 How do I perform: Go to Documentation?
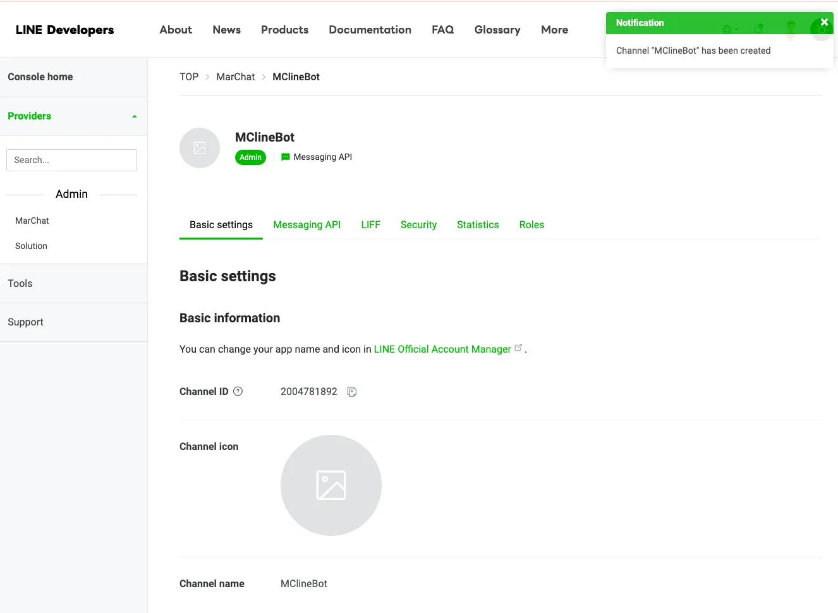click(x=370, y=30)
